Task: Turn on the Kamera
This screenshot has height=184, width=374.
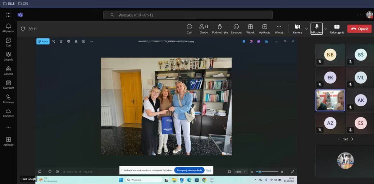Action: click(x=297, y=29)
